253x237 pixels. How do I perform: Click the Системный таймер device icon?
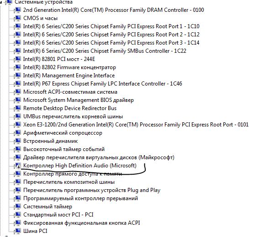(18, 207)
